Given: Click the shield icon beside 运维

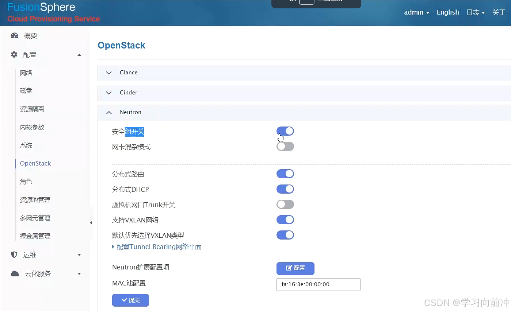Looking at the screenshot, I should tap(14, 255).
